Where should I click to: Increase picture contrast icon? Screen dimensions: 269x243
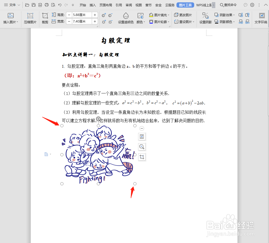coord(104,15)
